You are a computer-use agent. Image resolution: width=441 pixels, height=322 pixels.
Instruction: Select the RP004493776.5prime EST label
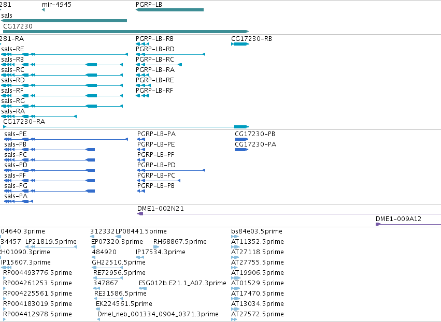click(x=37, y=273)
